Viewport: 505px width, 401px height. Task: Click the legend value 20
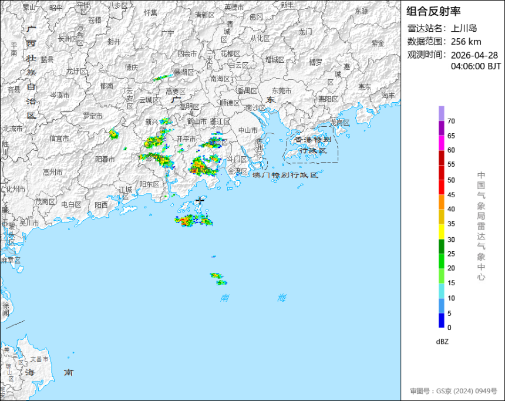451,268
